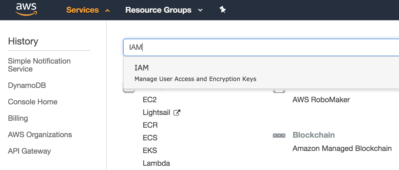Go to Console Home
The height and width of the screenshot is (170, 399).
(x=33, y=102)
